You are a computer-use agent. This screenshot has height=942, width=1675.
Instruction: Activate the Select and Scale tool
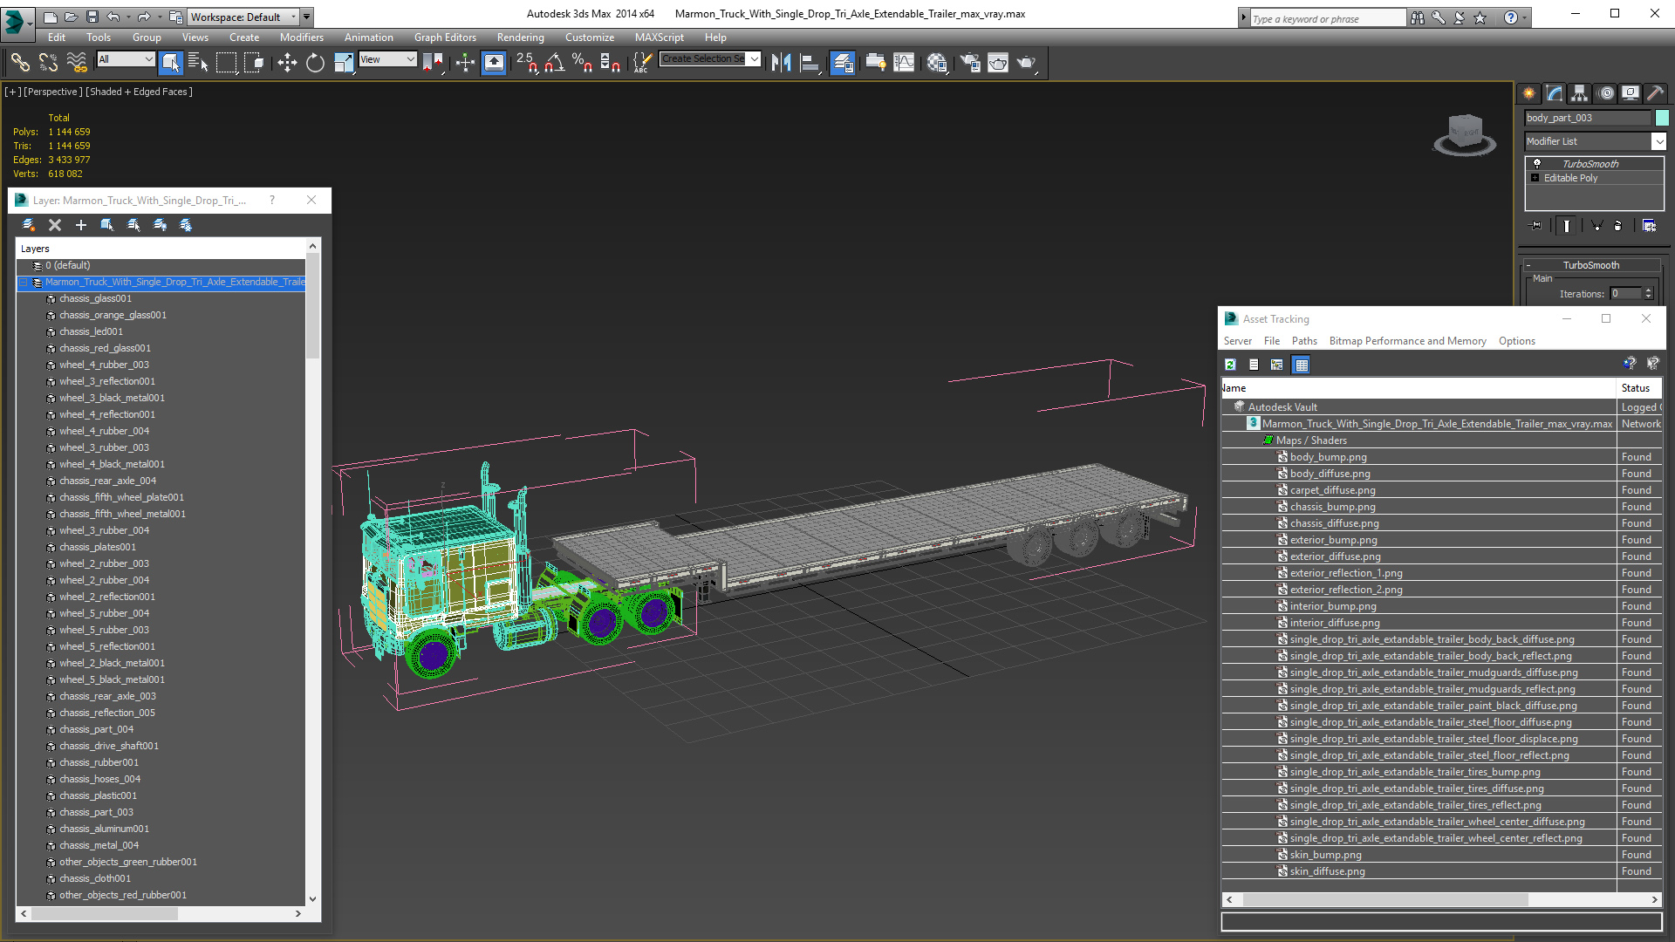click(x=344, y=62)
